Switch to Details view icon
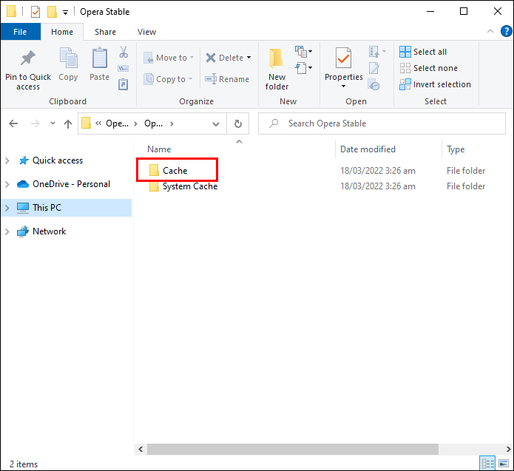The width and height of the screenshot is (514, 471). (x=487, y=464)
